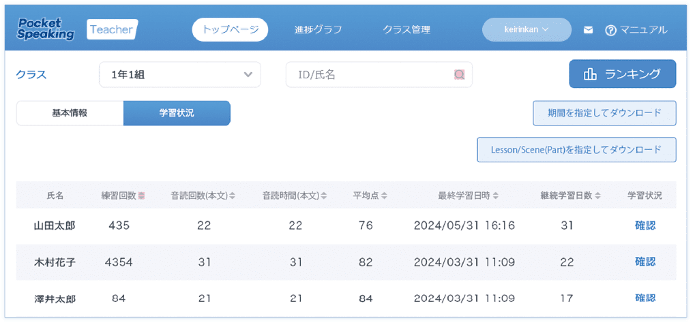Click the search magnifier icon

click(x=460, y=74)
